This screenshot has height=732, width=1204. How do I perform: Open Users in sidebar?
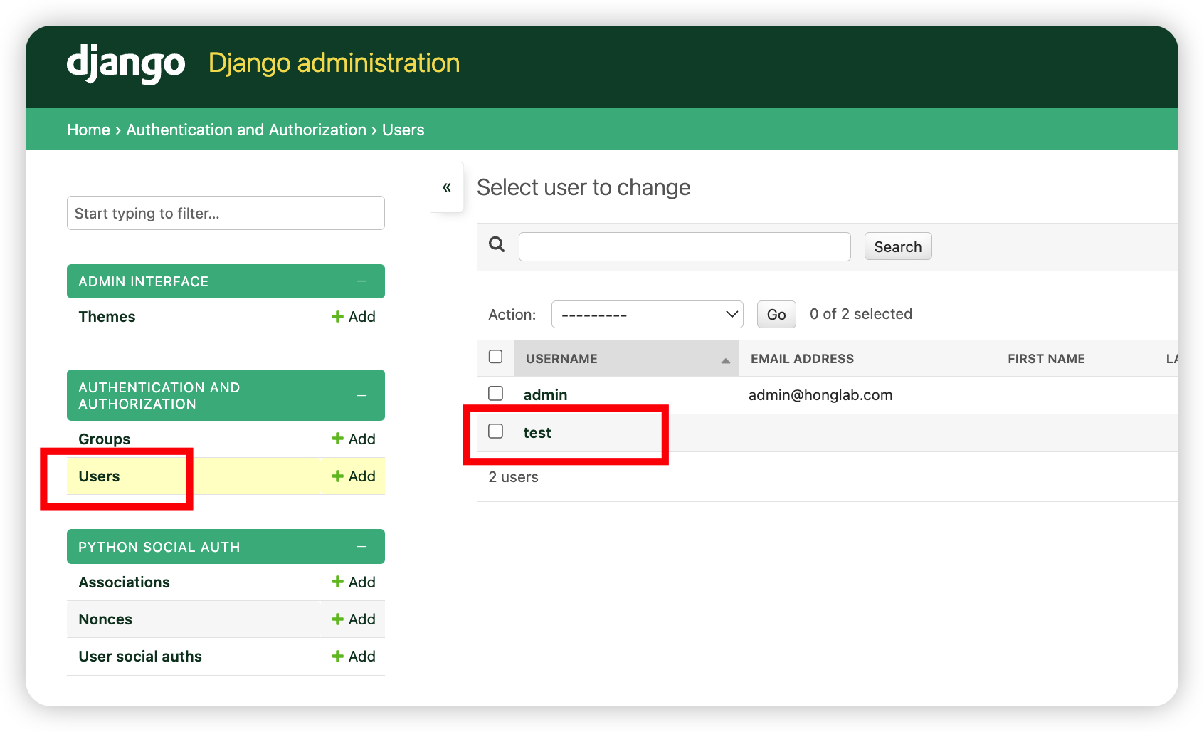click(99, 476)
